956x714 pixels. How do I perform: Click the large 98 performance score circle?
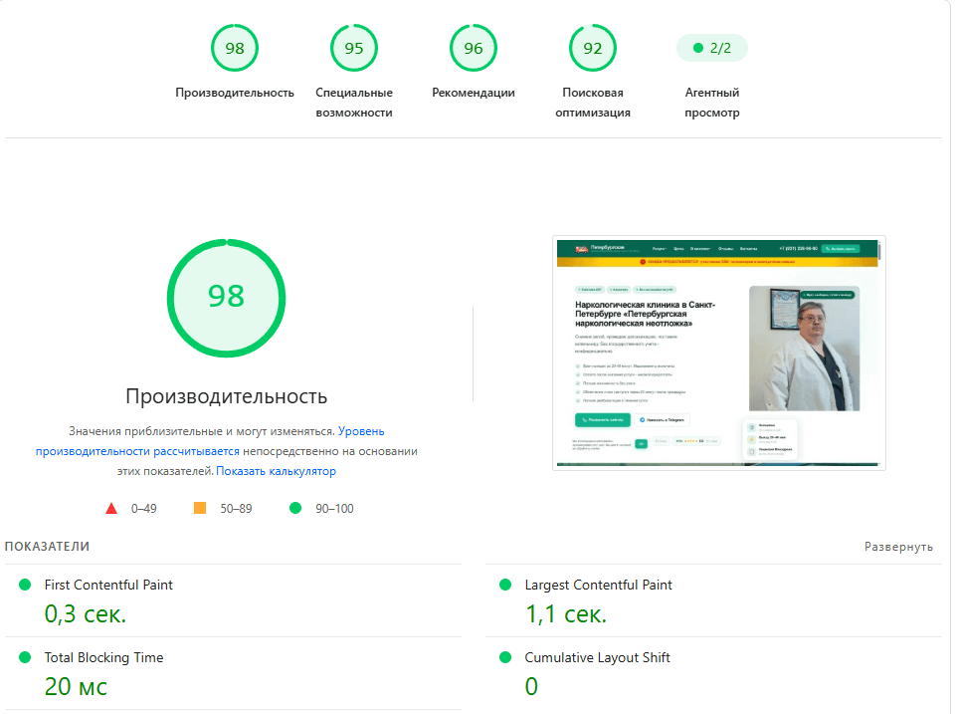(x=226, y=298)
